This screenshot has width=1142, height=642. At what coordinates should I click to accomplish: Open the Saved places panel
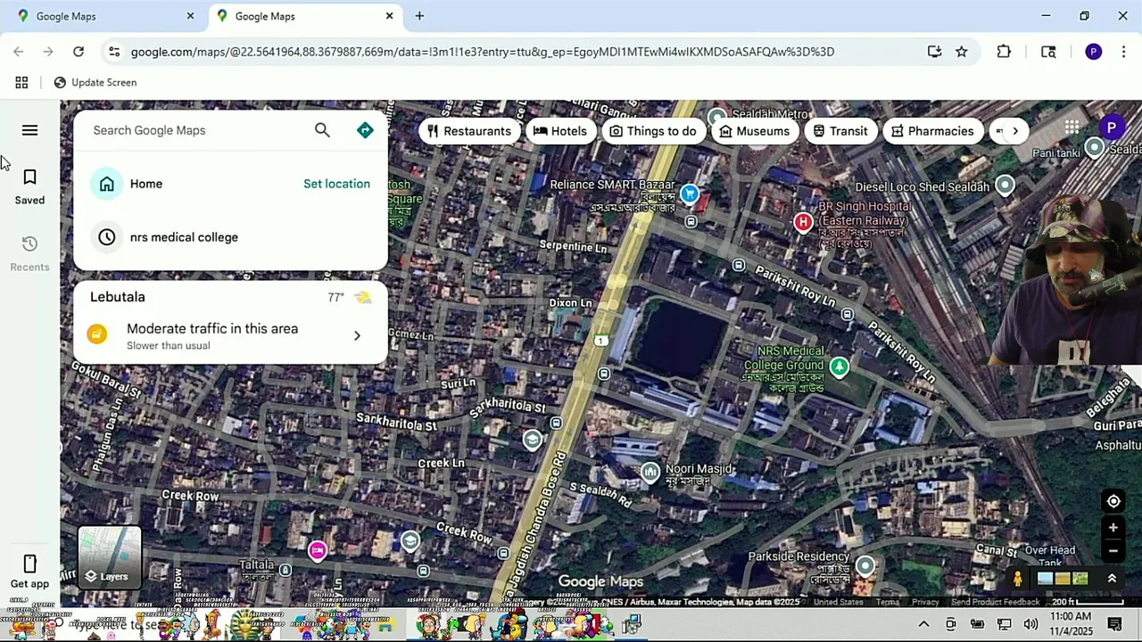click(x=29, y=187)
